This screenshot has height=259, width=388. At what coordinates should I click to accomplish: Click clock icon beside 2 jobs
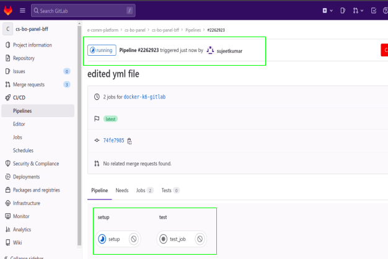[x=97, y=97]
